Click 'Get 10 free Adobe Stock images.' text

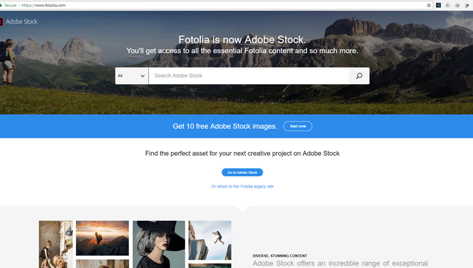click(x=225, y=127)
